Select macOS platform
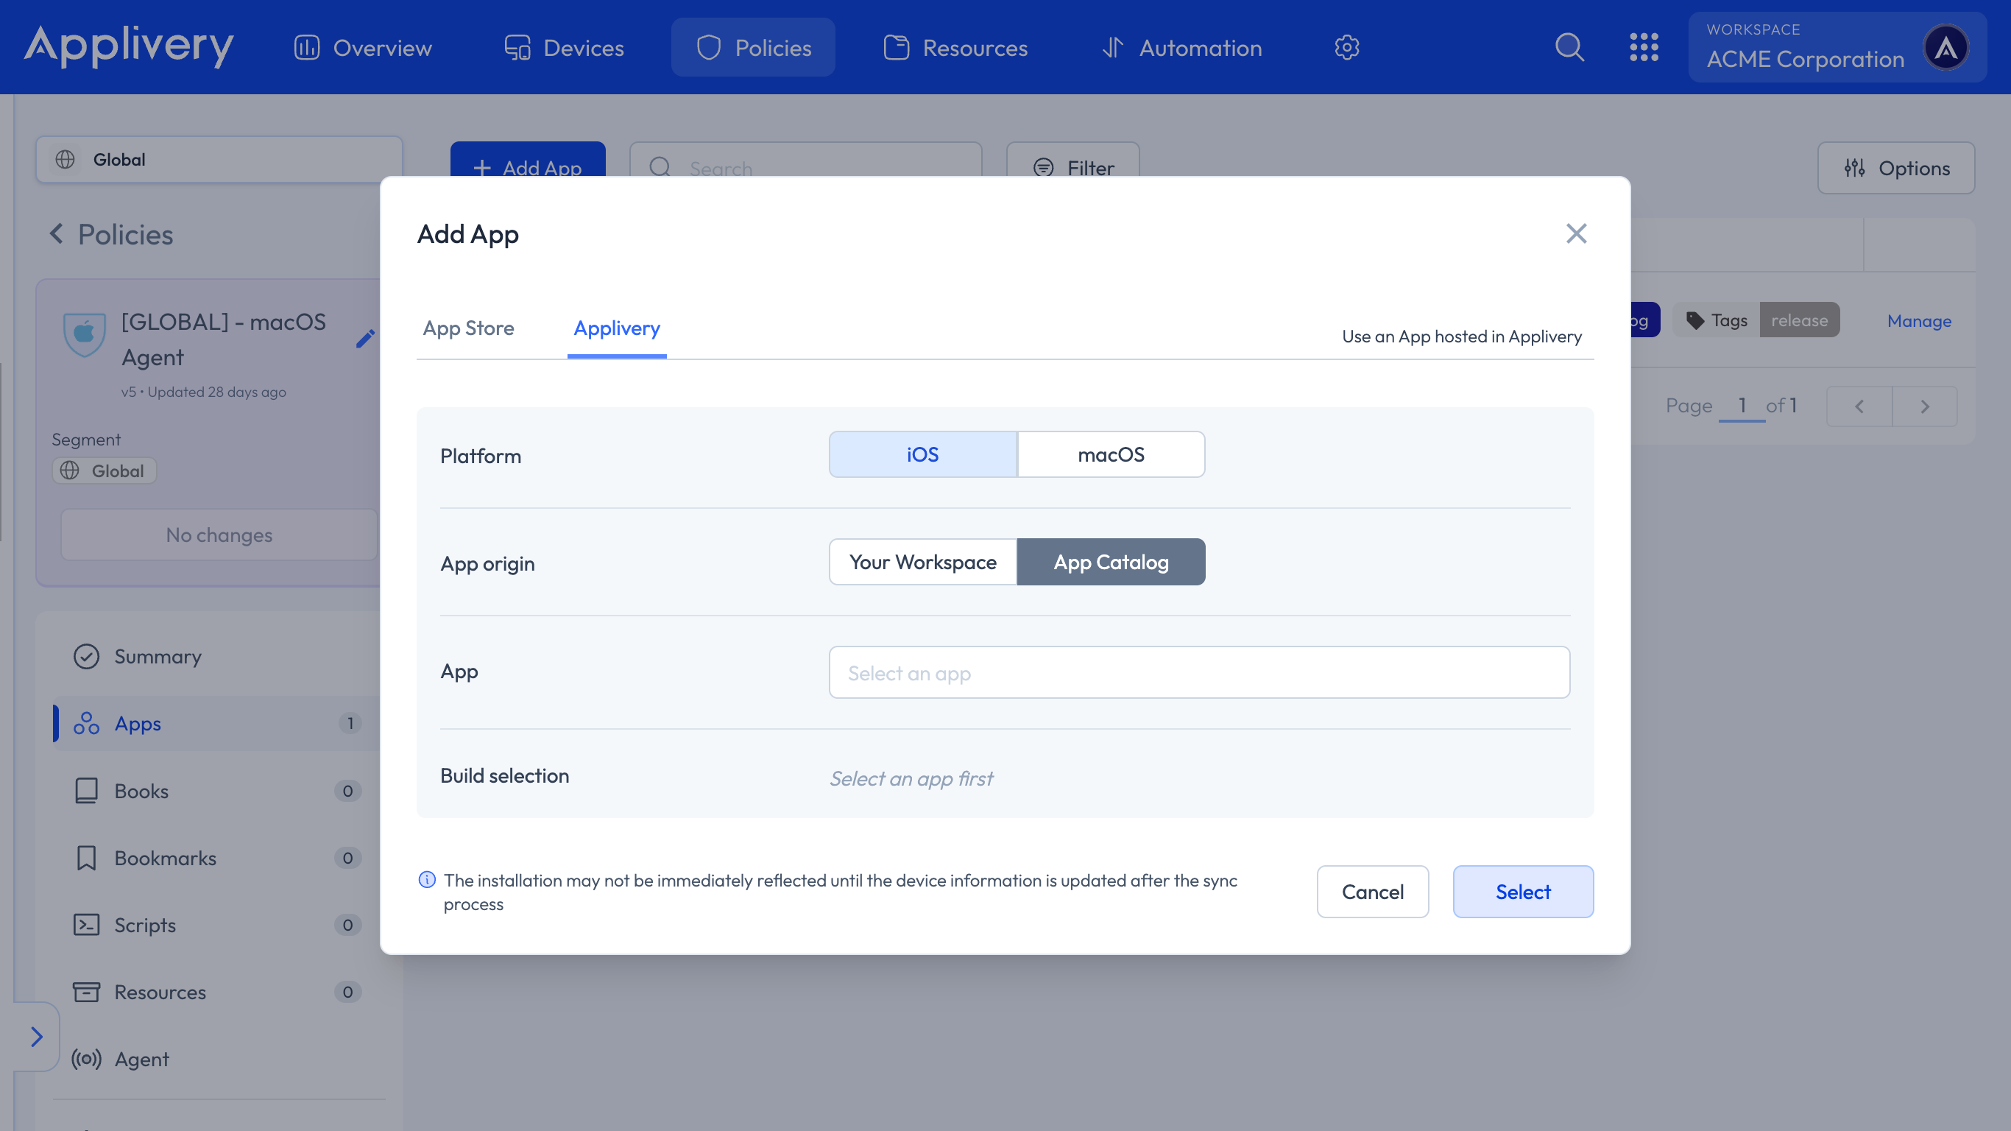 tap(1111, 454)
